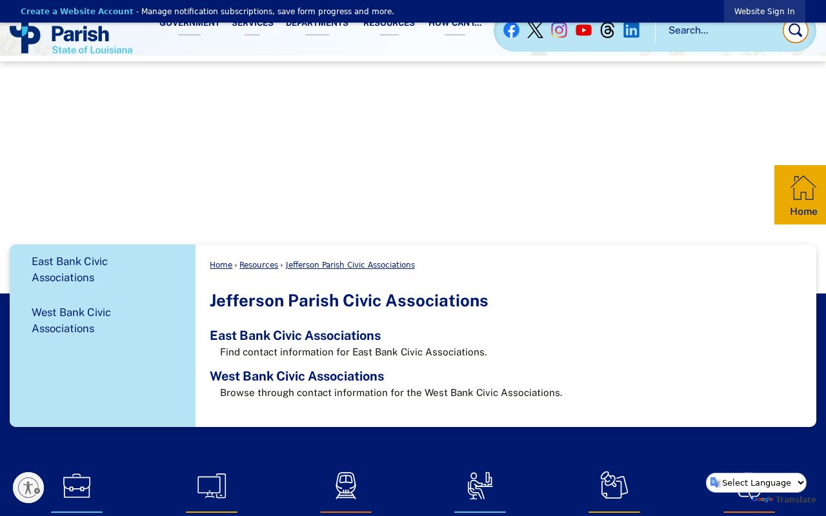Click the East Bank Civic Associations heading link
Viewport: 826px width, 516px height.
[295, 335]
